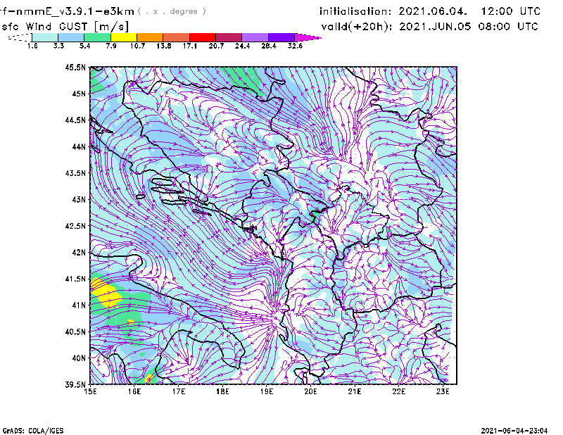Click the magenta arrow tip above 32.6
The width and height of the screenshot is (563, 435).
pos(308,37)
